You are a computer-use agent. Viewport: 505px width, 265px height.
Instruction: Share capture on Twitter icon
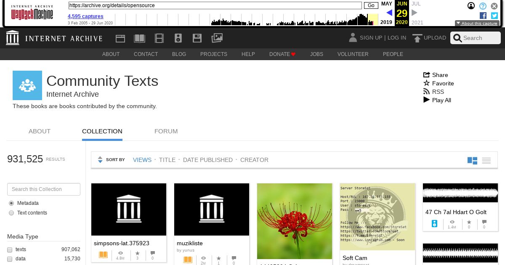pos(494,16)
